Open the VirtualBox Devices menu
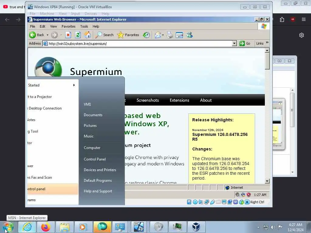This screenshot has width=311, height=233. click(91, 14)
